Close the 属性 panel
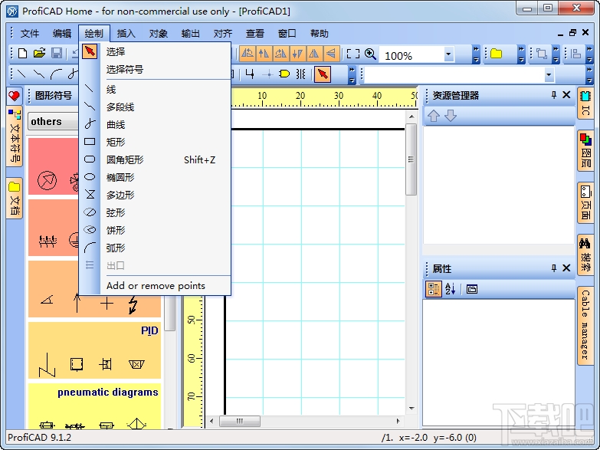Screen dimensions: 600x450 click(567, 268)
